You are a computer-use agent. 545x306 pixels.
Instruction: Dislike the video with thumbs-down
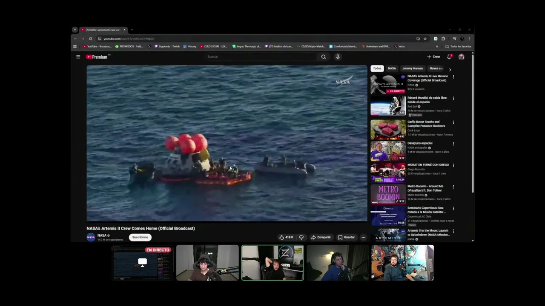click(x=301, y=237)
